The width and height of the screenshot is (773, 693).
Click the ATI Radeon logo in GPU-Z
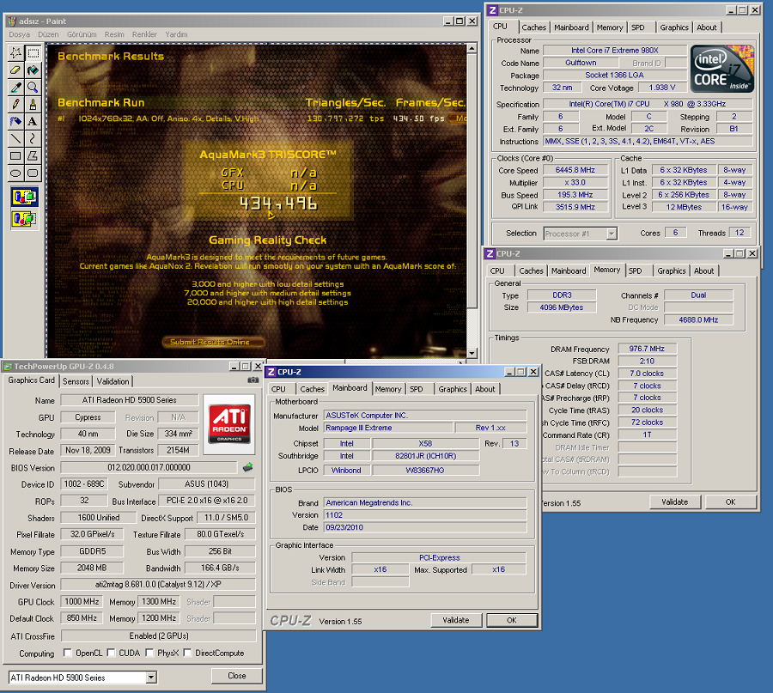point(229,424)
